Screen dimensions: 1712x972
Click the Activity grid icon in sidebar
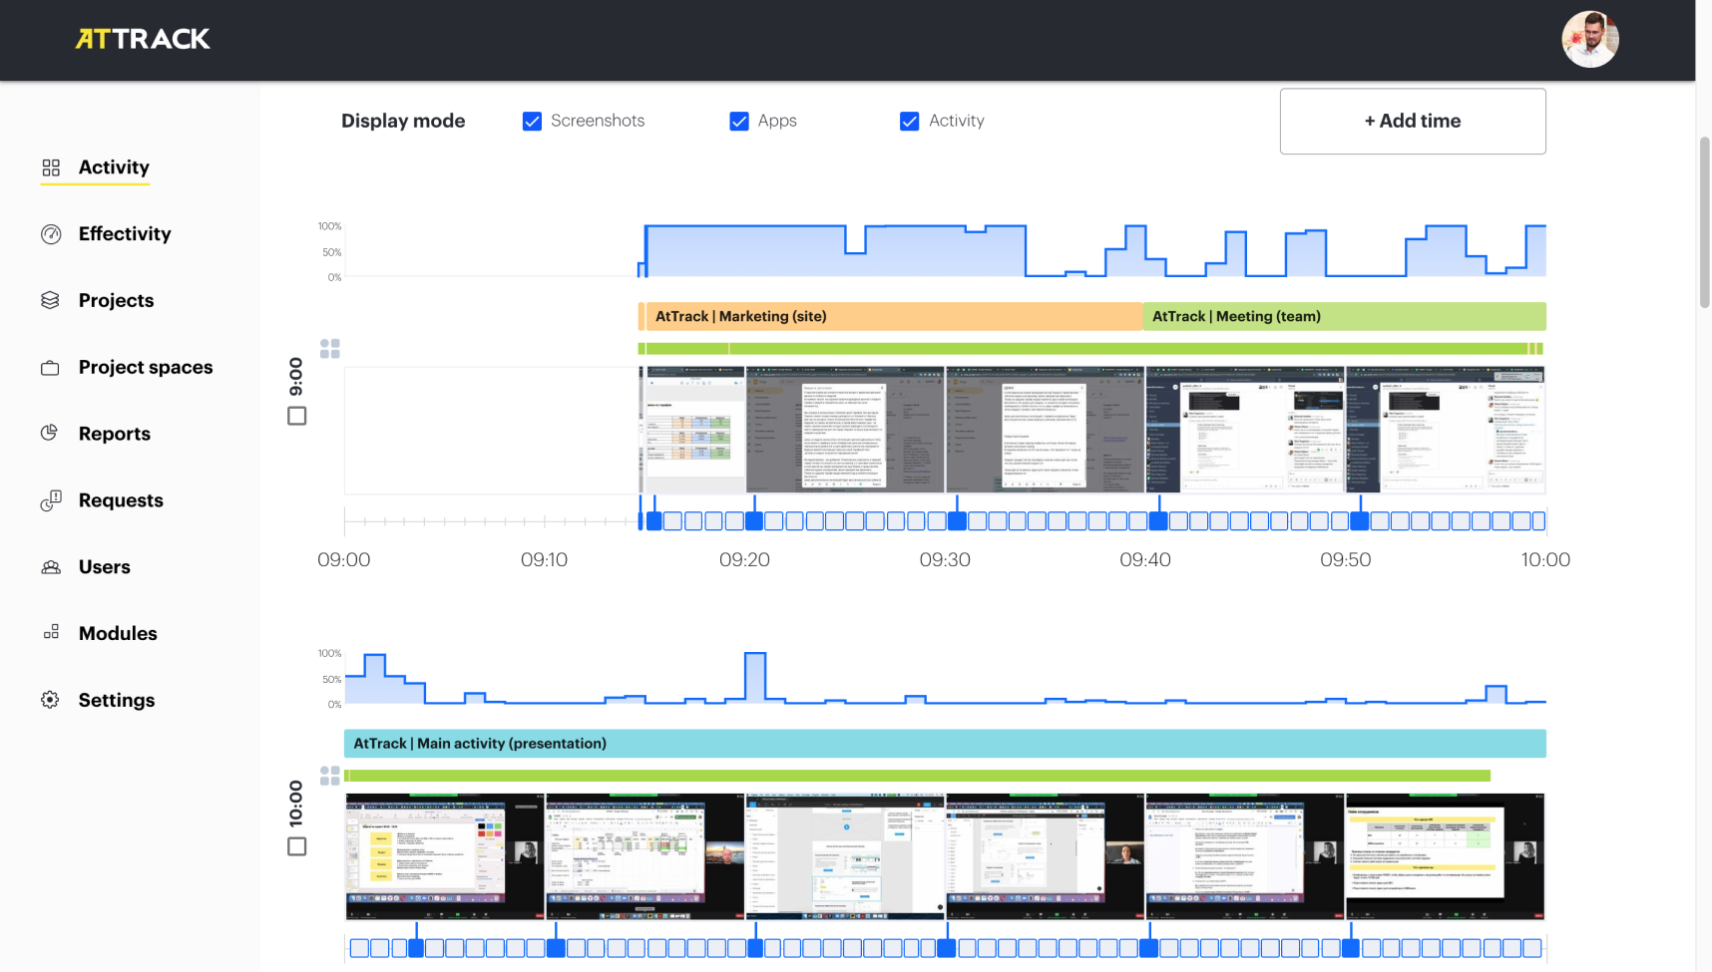(51, 167)
